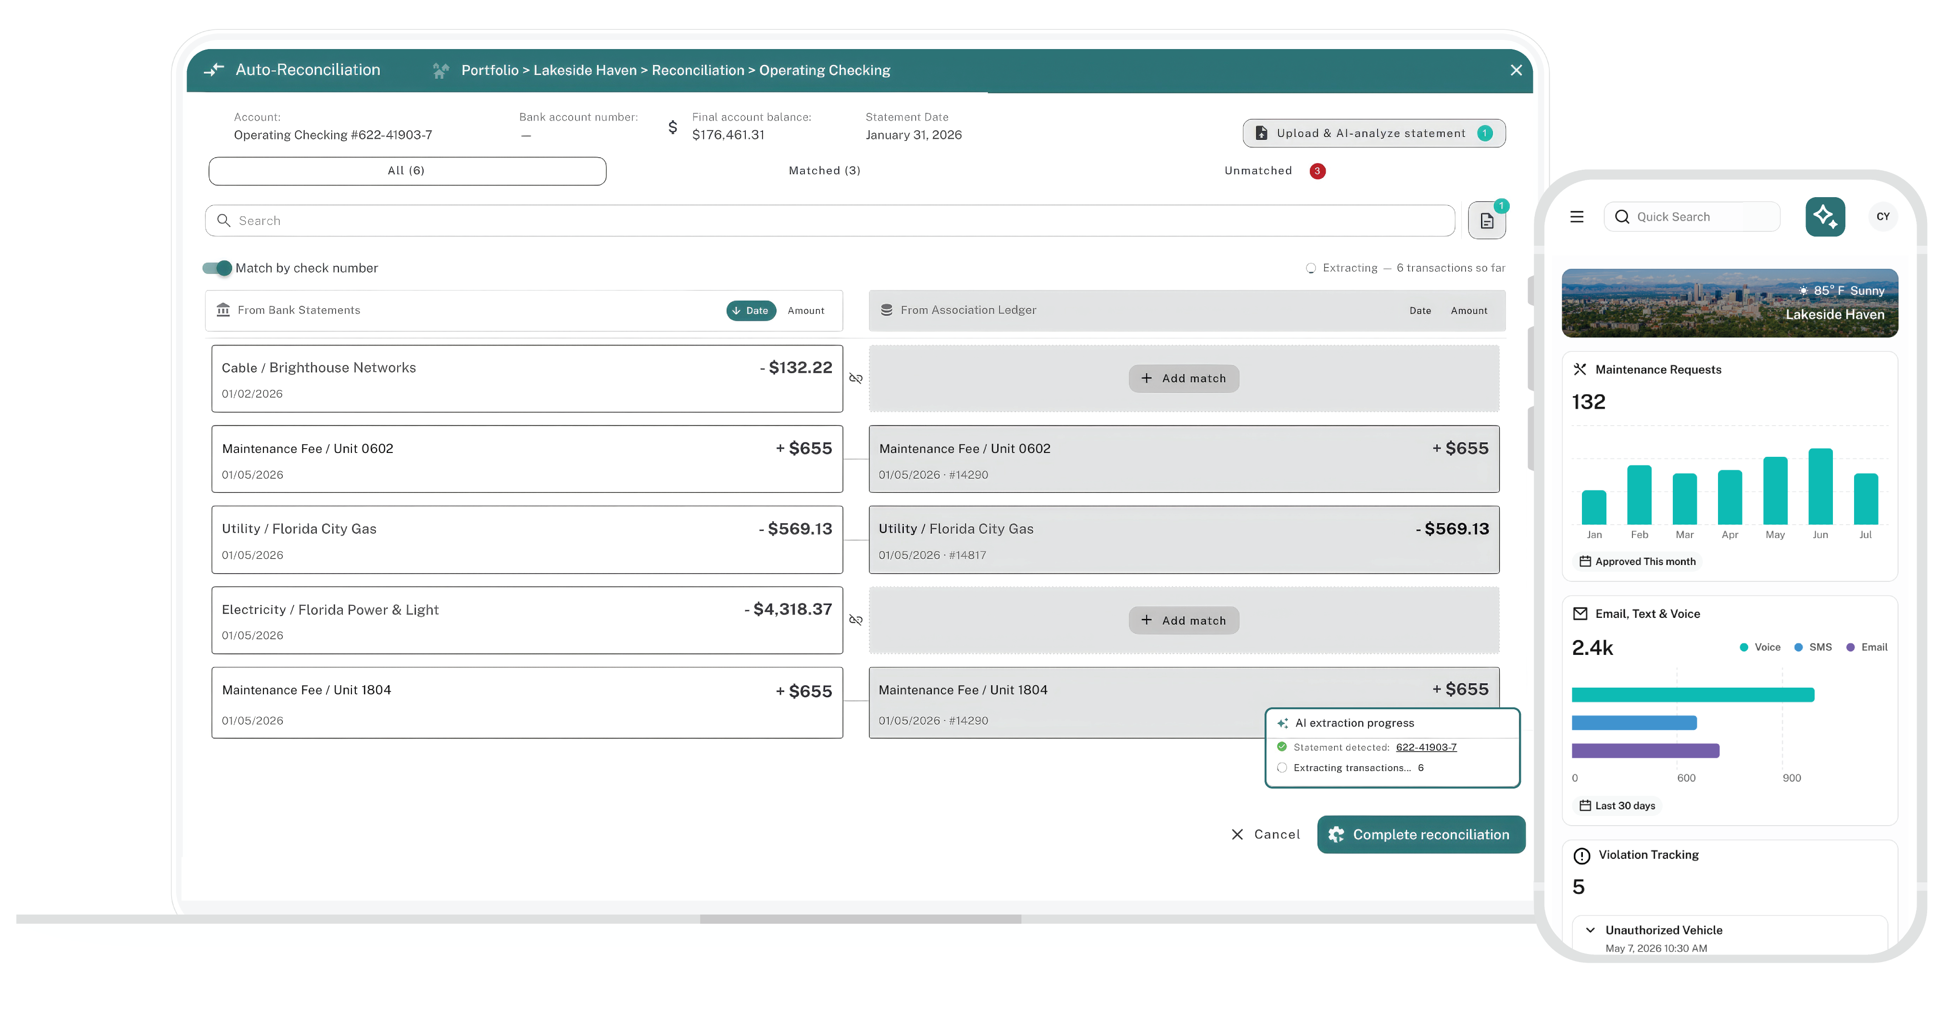
Task: Click the dollar sign balance icon
Action: 672,127
